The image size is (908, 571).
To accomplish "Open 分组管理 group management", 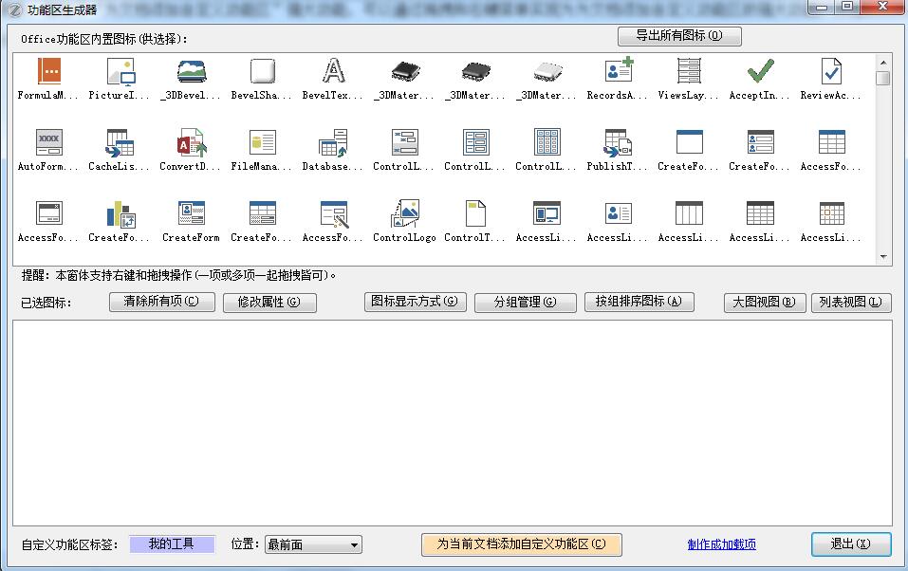I will (525, 303).
